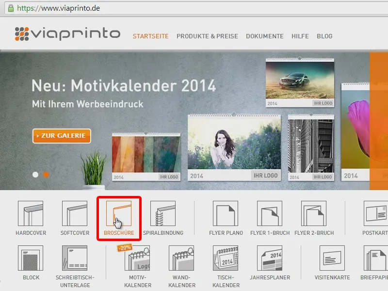
Task: Open the Jahresplaner icon
Action: click(x=270, y=258)
